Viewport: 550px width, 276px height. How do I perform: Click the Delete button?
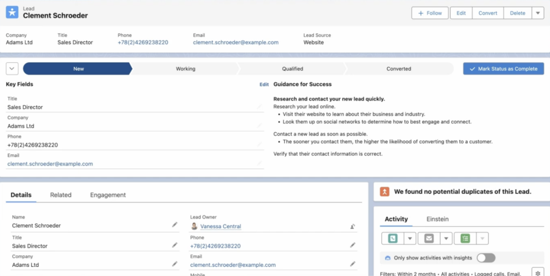tap(518, 13)
